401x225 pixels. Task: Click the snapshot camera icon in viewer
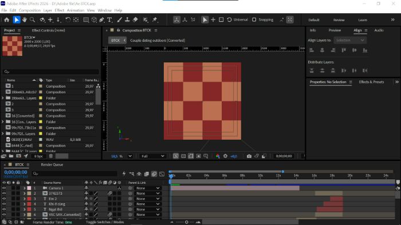(x=249, y=156)
